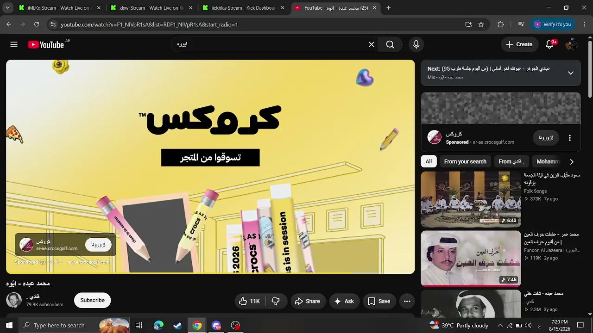Switch to the iMLKq Stream Kick tab
The width and height of the screenshot is (593, 333).
click(59, 8)
